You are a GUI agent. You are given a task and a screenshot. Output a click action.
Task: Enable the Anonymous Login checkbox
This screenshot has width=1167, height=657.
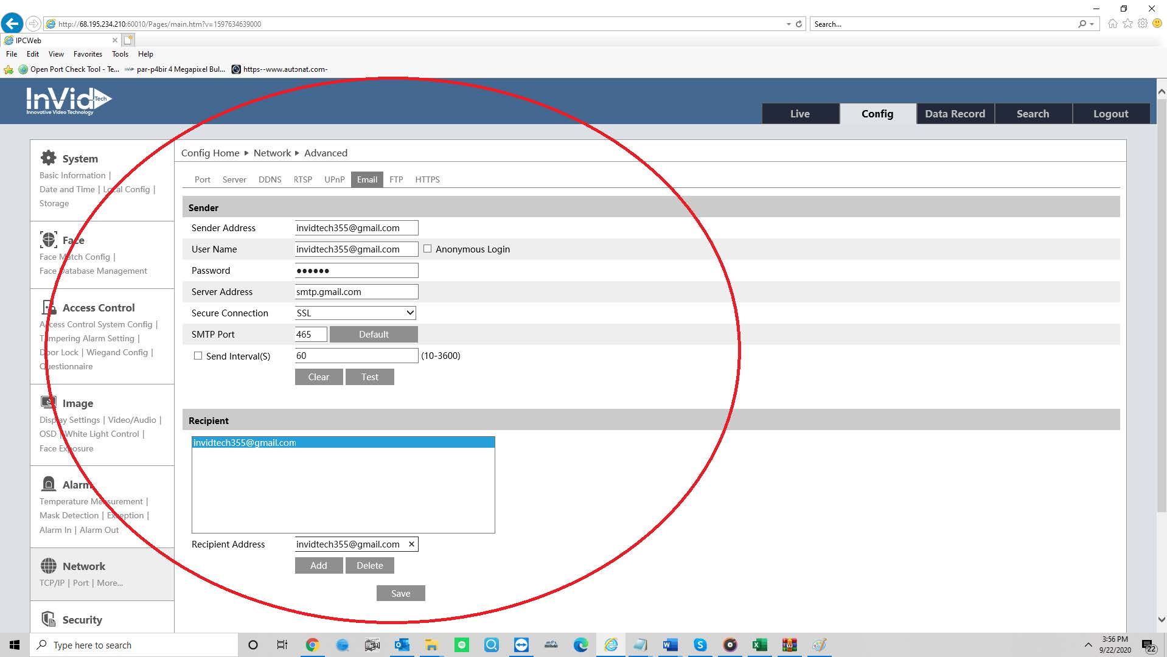pos(428,249)
